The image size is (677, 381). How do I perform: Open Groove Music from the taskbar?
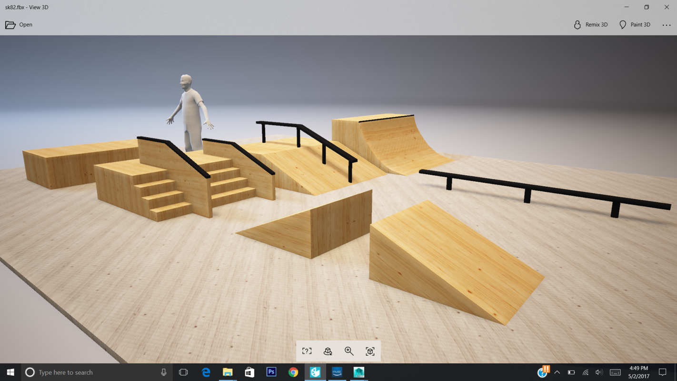tap(337, 372)
